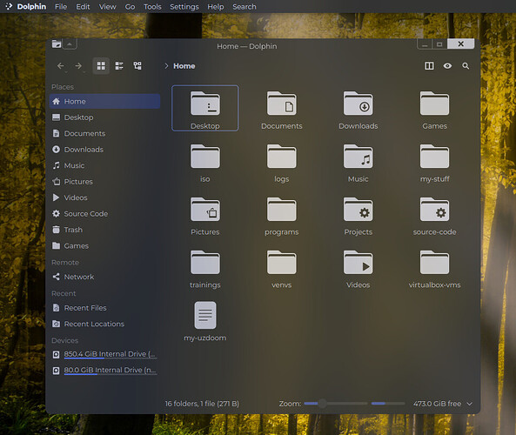Go back with the left arrow
This screenshot has height=435, width=516.
[61, 66]
